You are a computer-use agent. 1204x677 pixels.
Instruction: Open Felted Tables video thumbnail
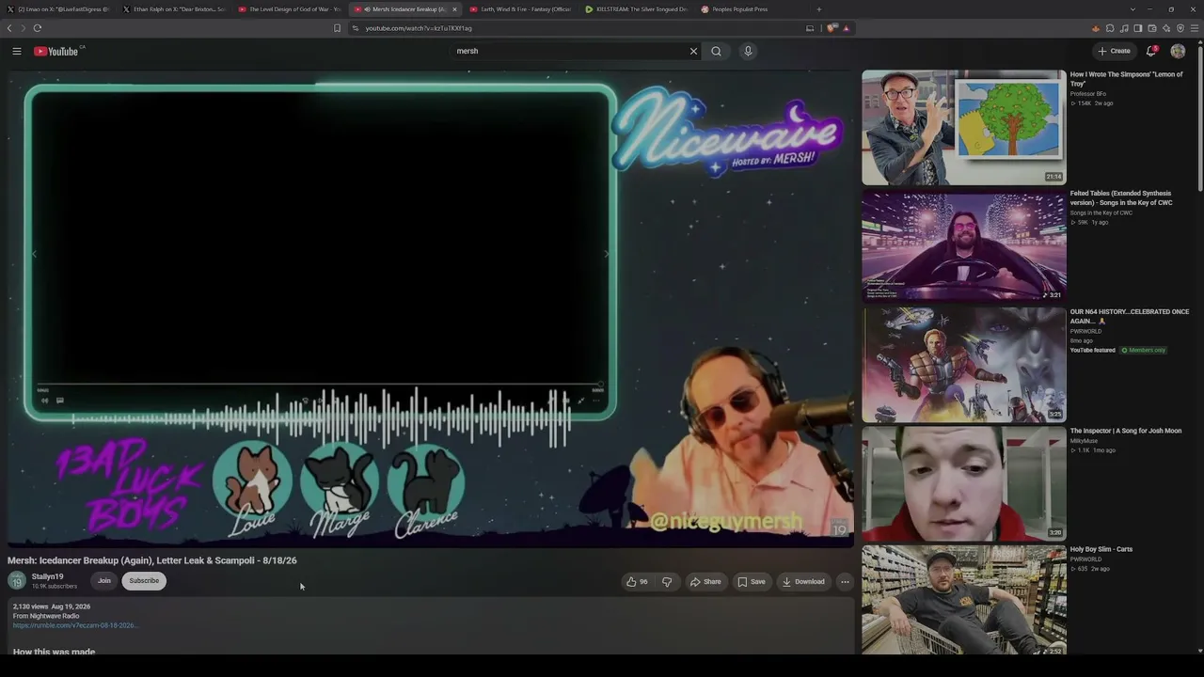tap(964, 246)
